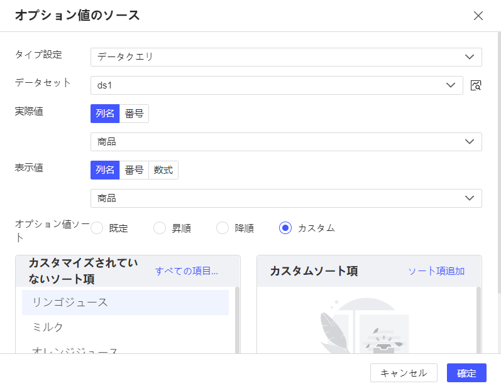The width and height of the screenshot is (501, 391).
Task: Choose the 昇順 sort radio button
Action: click(160, 228)
